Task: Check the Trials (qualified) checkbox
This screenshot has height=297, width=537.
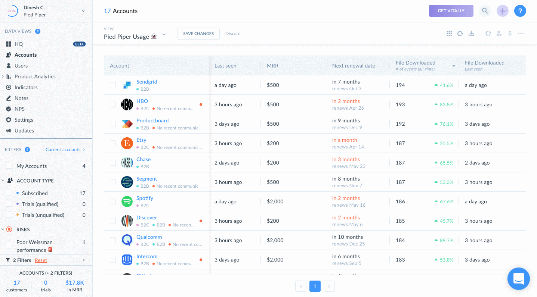Action: 9,204
